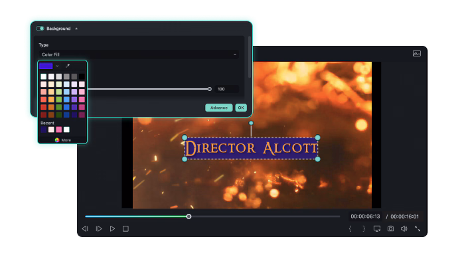
Task: Click the waveform image icon in preview header
Action: (x=417, y=54)
